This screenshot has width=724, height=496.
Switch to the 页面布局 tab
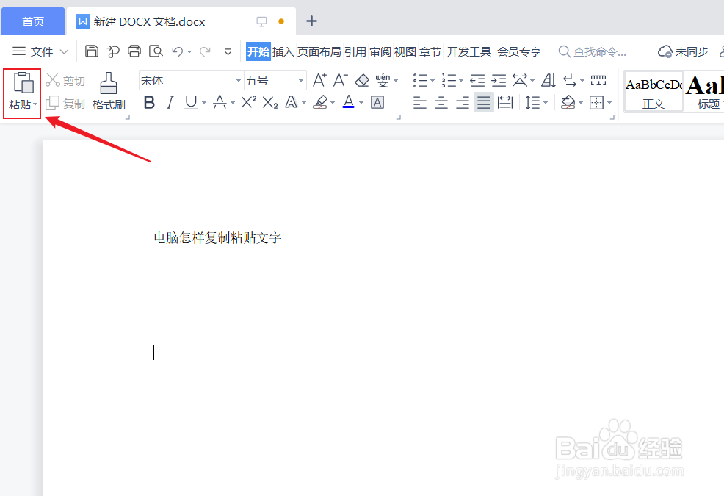click(x=319, y=51)
